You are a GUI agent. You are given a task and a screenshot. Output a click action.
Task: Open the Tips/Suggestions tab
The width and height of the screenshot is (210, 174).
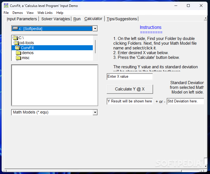click(122, 19)
